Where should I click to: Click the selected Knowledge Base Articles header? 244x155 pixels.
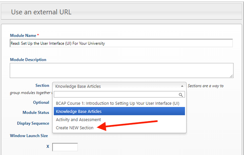[x=119, y=86]
